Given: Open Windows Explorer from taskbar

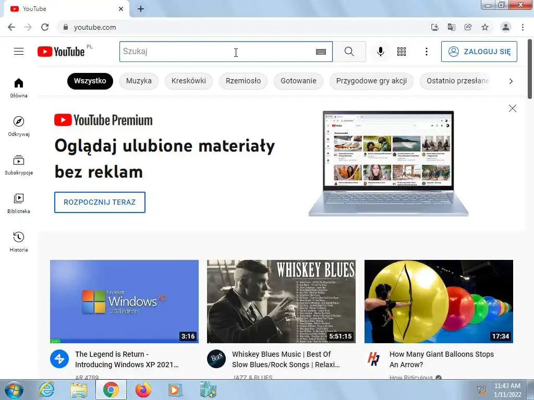Looking at the screenshot, I should coord(79,390).
